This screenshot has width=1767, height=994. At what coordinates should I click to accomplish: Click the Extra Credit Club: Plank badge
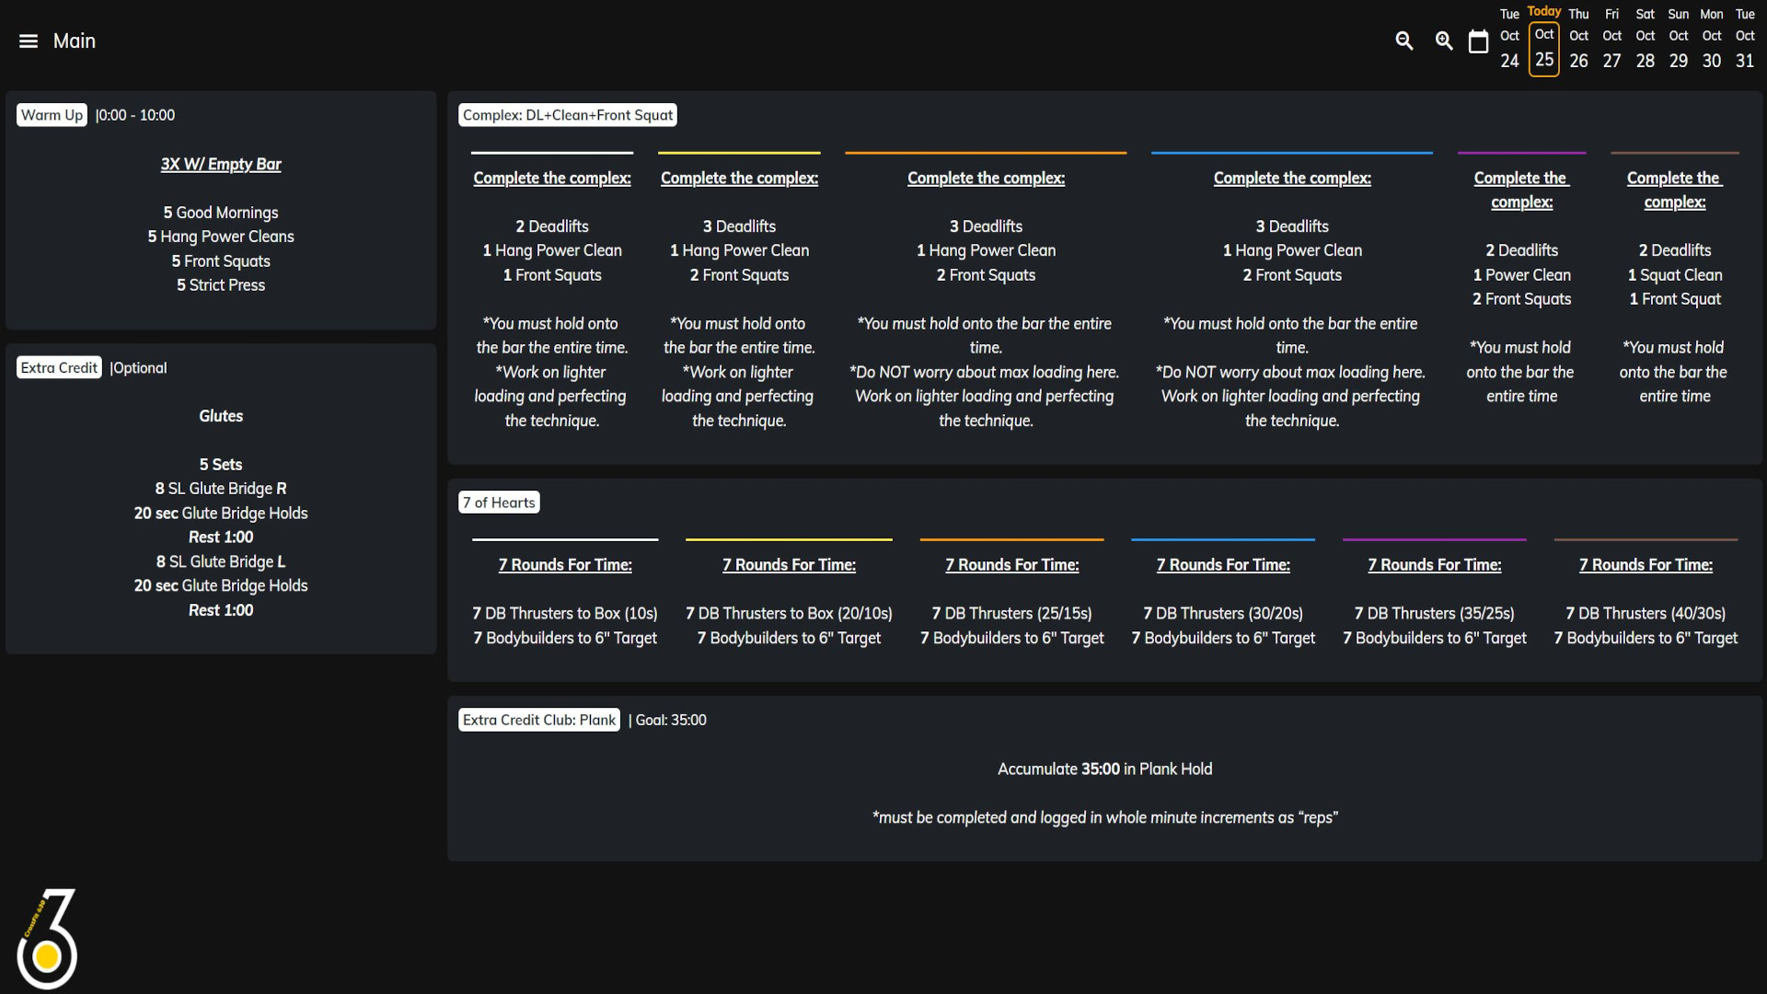click(538, 719)
